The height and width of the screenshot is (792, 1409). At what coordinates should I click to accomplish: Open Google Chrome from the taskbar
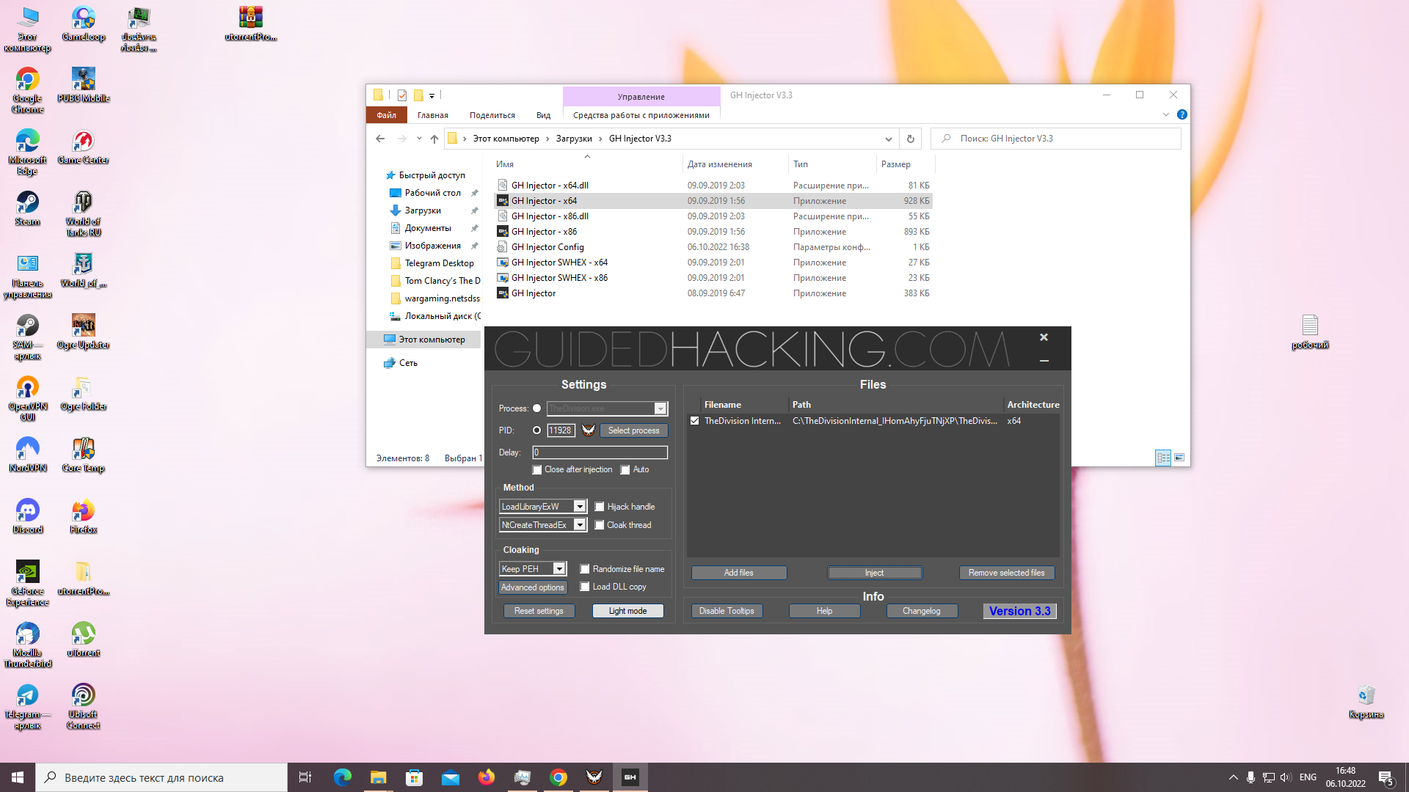tap(558, 777)
